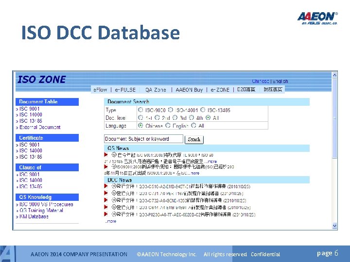Open KM Database link
The image size is (350, 262).
34,216
